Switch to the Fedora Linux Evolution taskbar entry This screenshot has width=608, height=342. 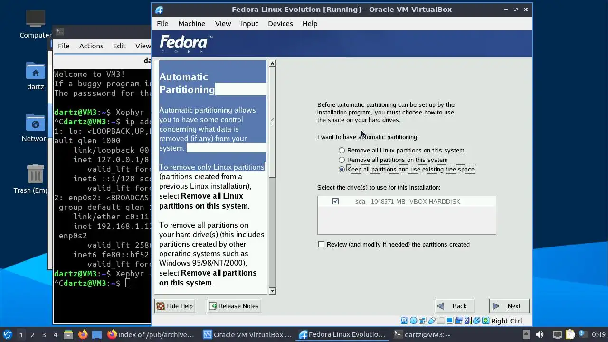coord(343,334)
